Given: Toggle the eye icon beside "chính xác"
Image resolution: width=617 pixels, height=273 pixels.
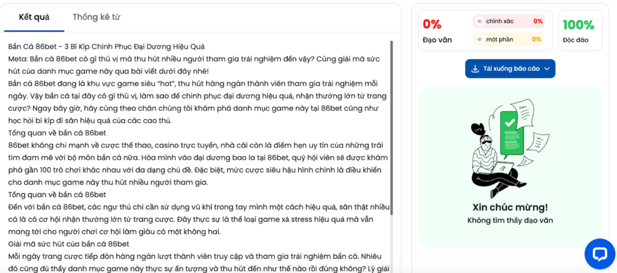Looking at the screenshot, I should [480, 22].
